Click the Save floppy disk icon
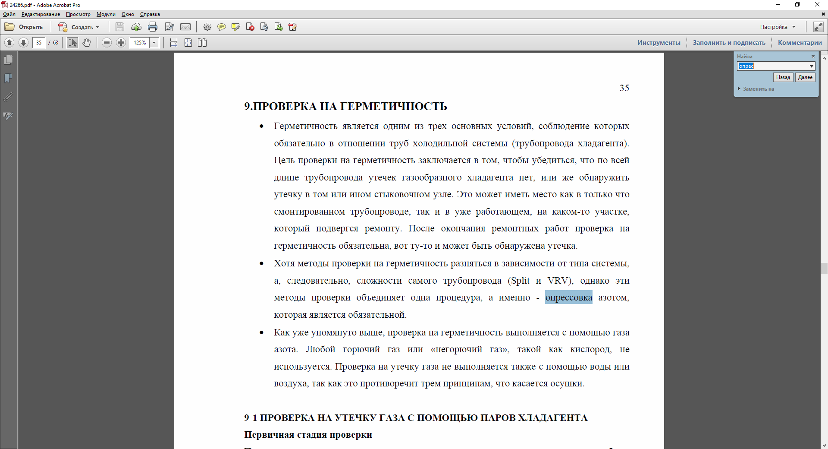The image size is (828, 449). coord(120,27)
